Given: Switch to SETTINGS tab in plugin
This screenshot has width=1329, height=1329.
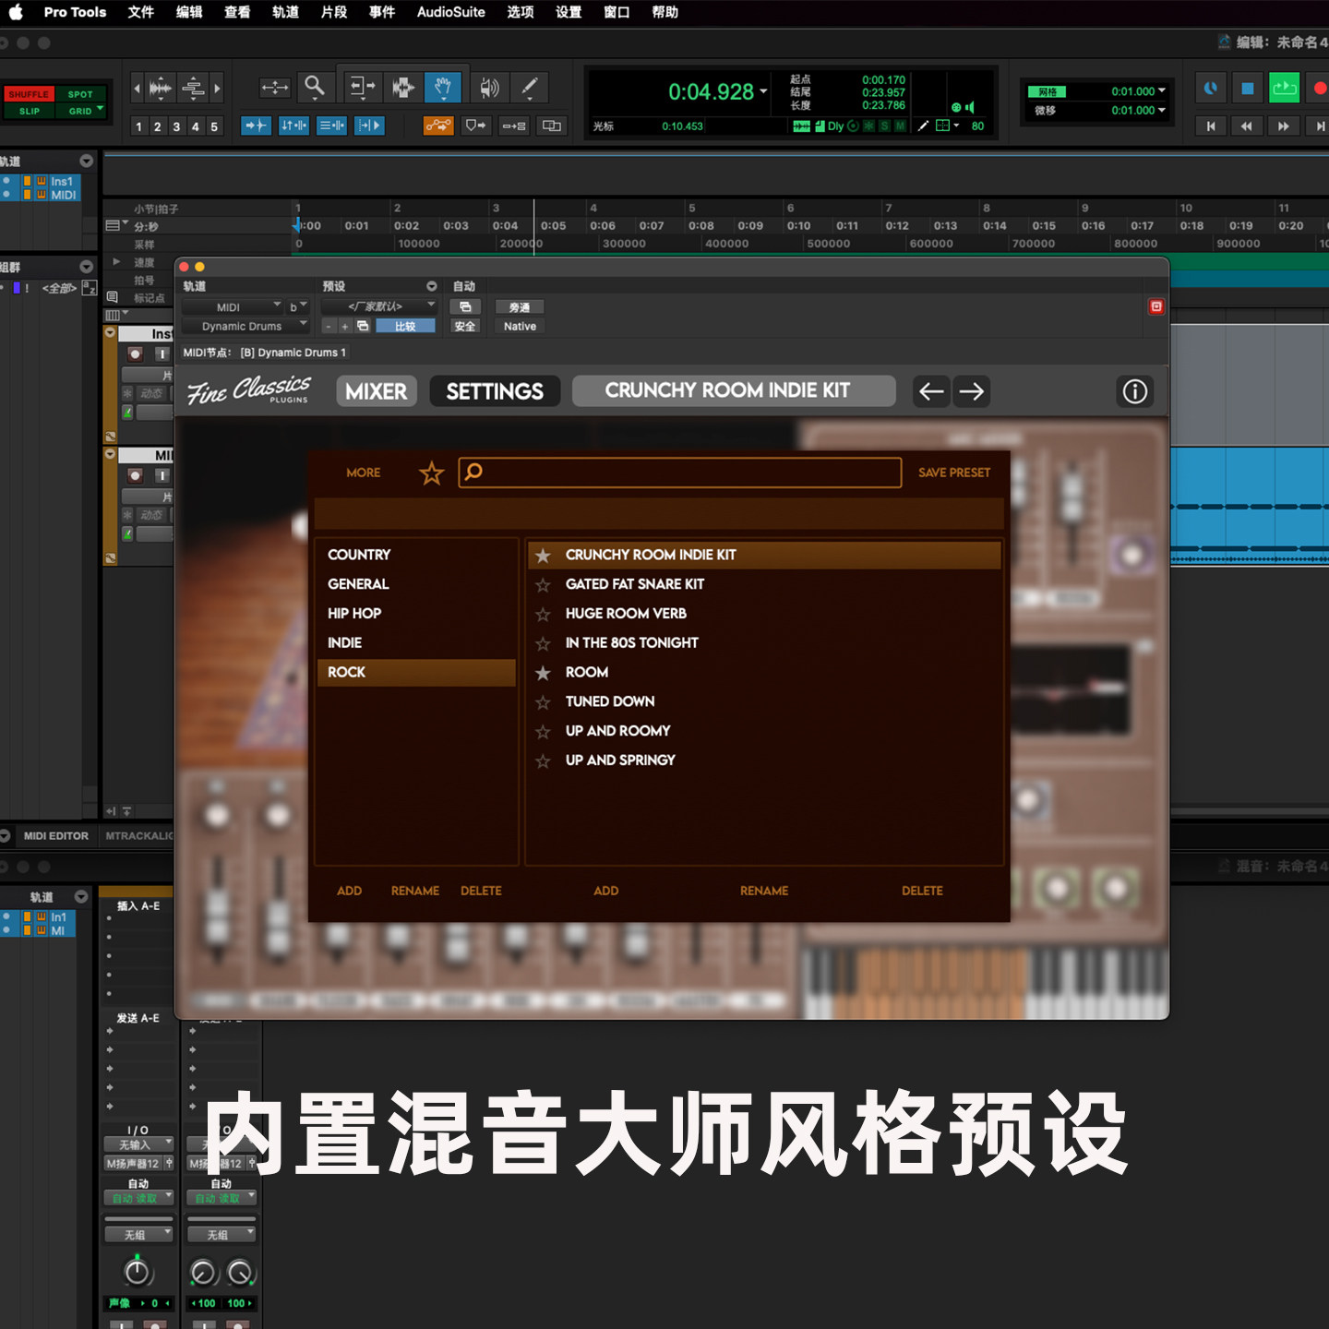Looking at the screenshot, I should click(x=495, y=391).
